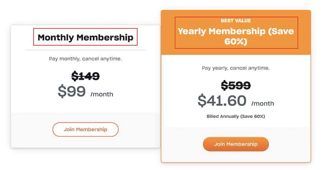Select the $41.60 yearly price
This screenshot has width=323, height=170.
222,101
